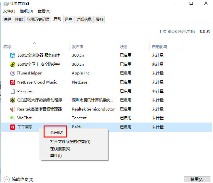Choose 打开文件所在的位置(O) in context menu
Viewport: 213px width, 183px height.
pyautogui.click(x=70, y=142)
